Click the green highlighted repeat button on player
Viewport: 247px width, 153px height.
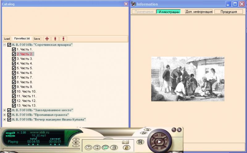click(x=105, y=148)
